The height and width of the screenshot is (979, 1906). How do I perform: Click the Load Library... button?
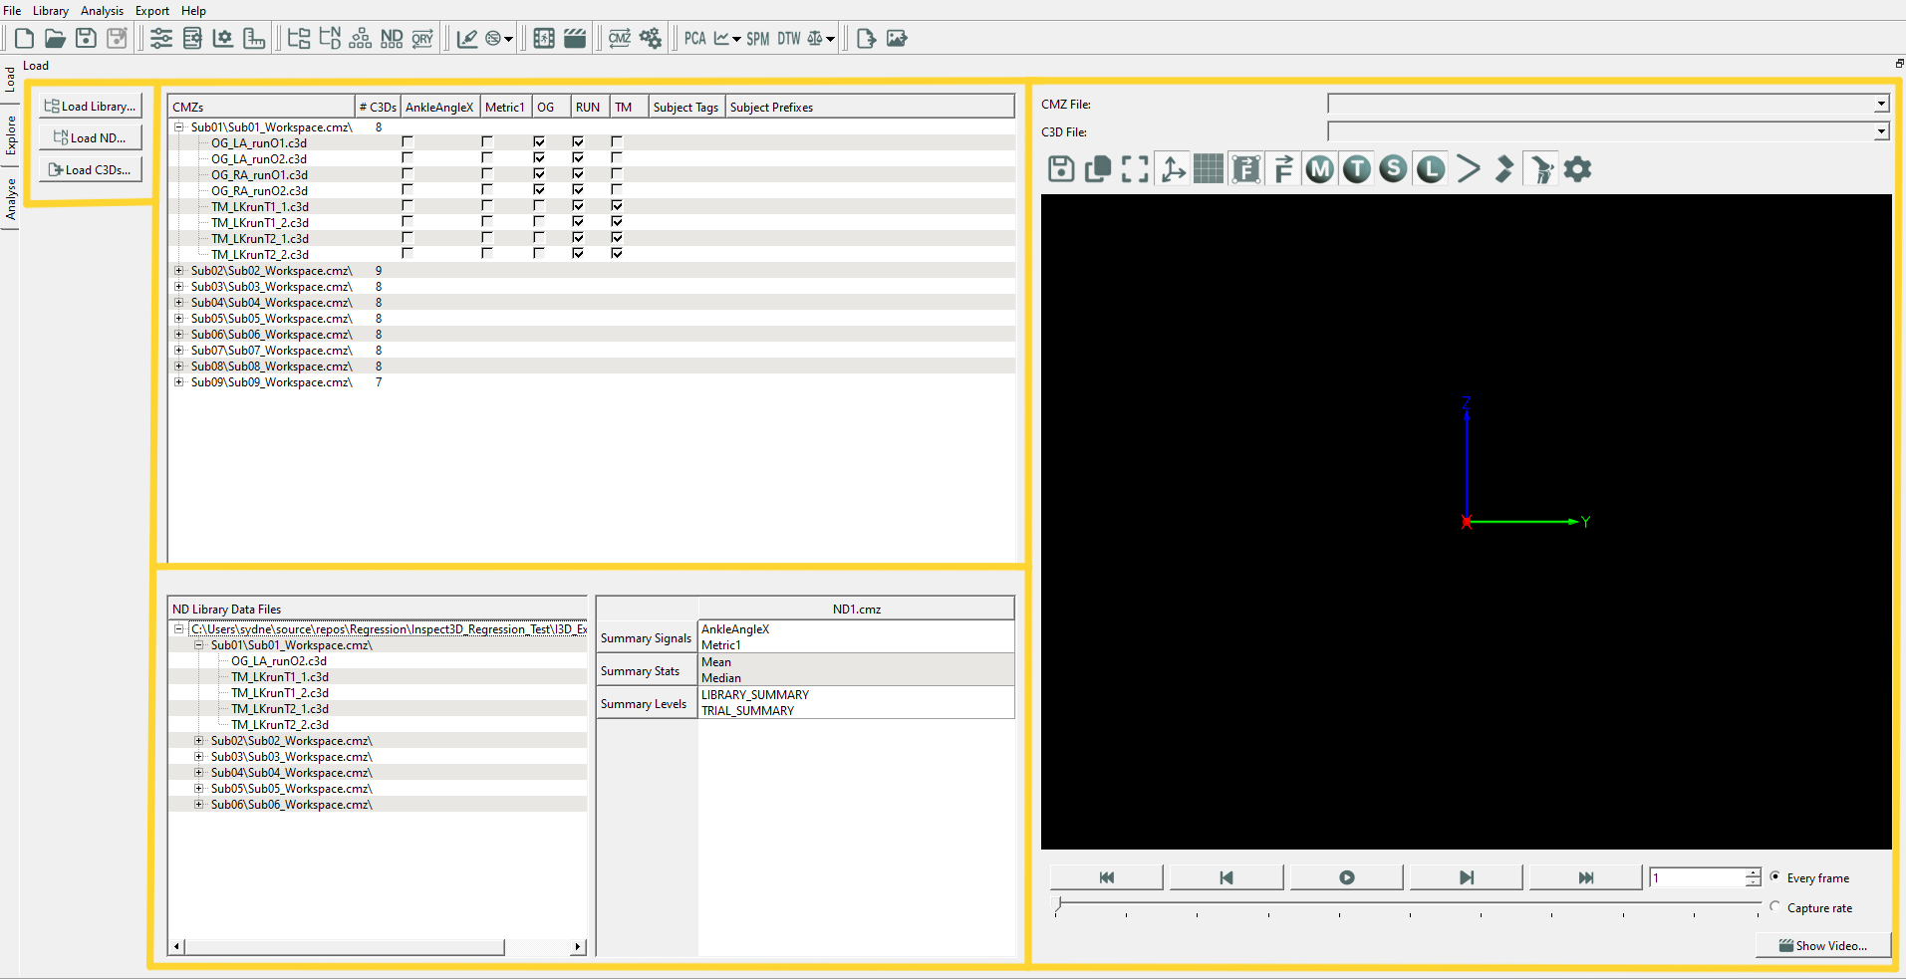91,106
